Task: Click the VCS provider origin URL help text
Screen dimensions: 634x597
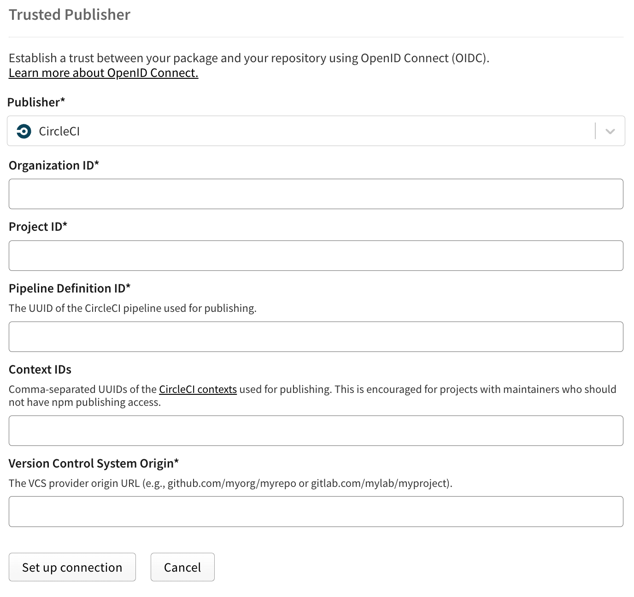Action: 230,483
